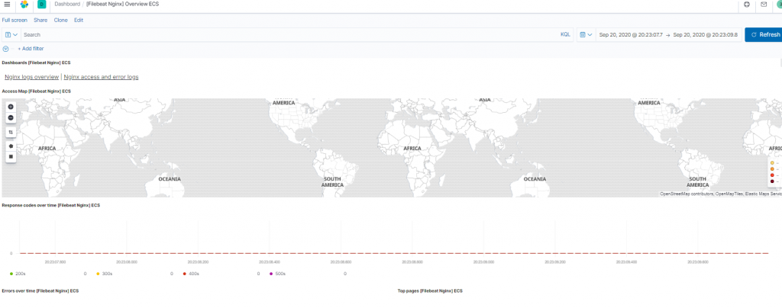The height and width of the screenshot is (308, 782).
Task: Open the Nginx logs overview link
Action: [x=31, y=77]
